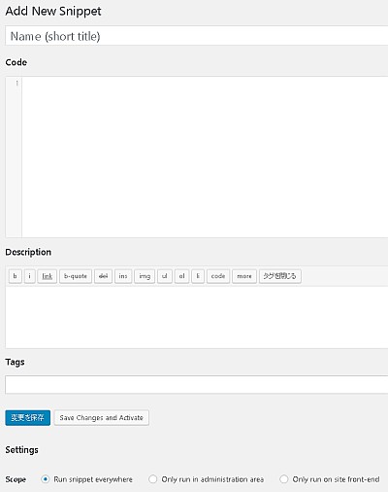Insert unordered list with ul button
This screenshot has height=492, width=388.
click(165, 276)
